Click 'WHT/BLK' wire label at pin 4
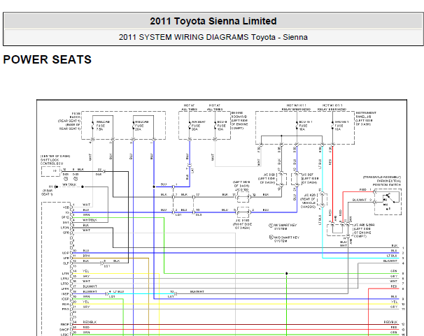This screenshot has height=336, width=424. coord(90,220)
